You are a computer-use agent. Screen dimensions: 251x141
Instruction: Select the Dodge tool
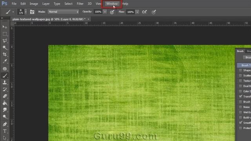[5, 117]
